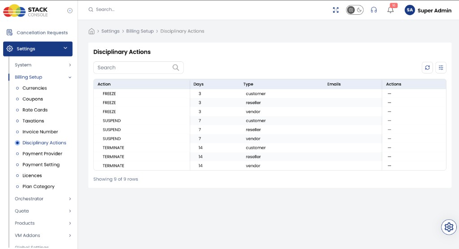Screen dimensions: 459x249
Task: Click the table search magnifier icon
Action: click(176, 68)
